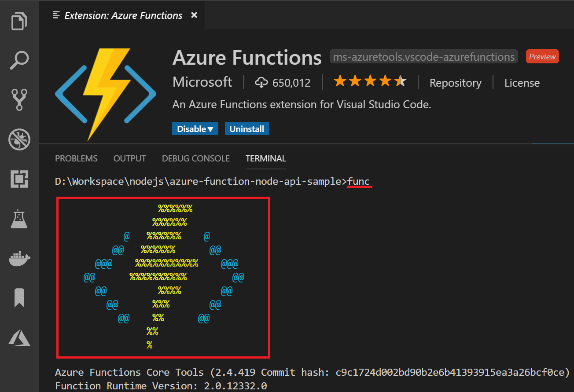Switch to the DEBUG CONSOLE panel tab
Image resolution: width=574 pixels, height=392 pixels.
pyautogui.click(x=196, y=158)
